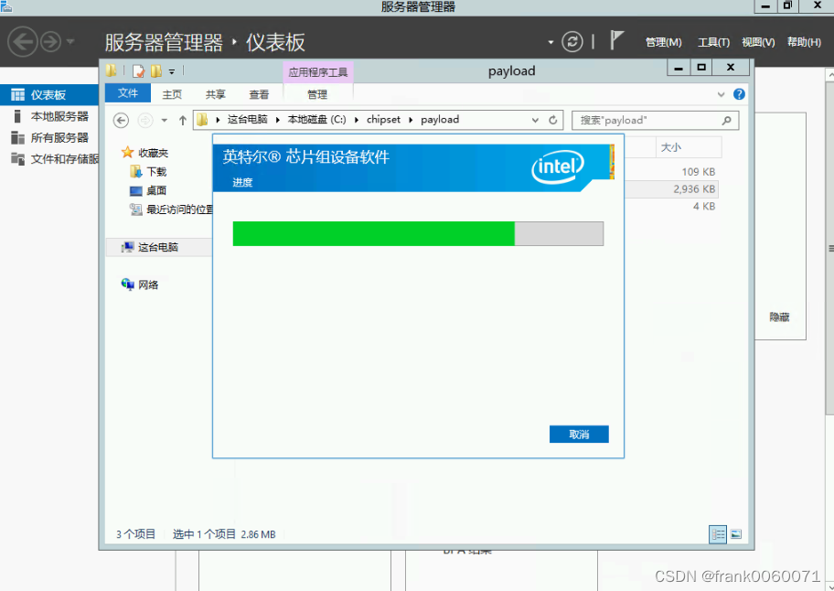Open the notifications flag in Server Manager
Screen dimensions: 834x591
point(616,40)
